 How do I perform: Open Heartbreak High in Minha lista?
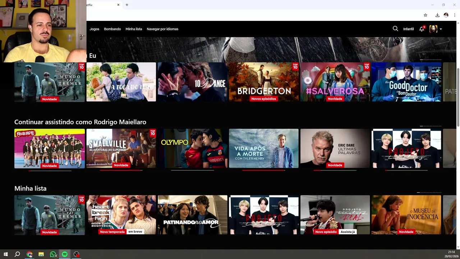tap(121, 215)
